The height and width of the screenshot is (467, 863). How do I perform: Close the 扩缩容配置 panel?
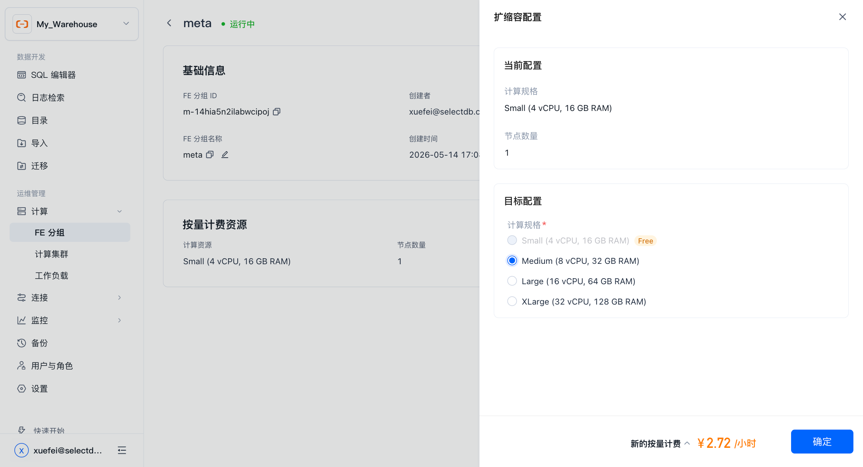tap(843, 17)
